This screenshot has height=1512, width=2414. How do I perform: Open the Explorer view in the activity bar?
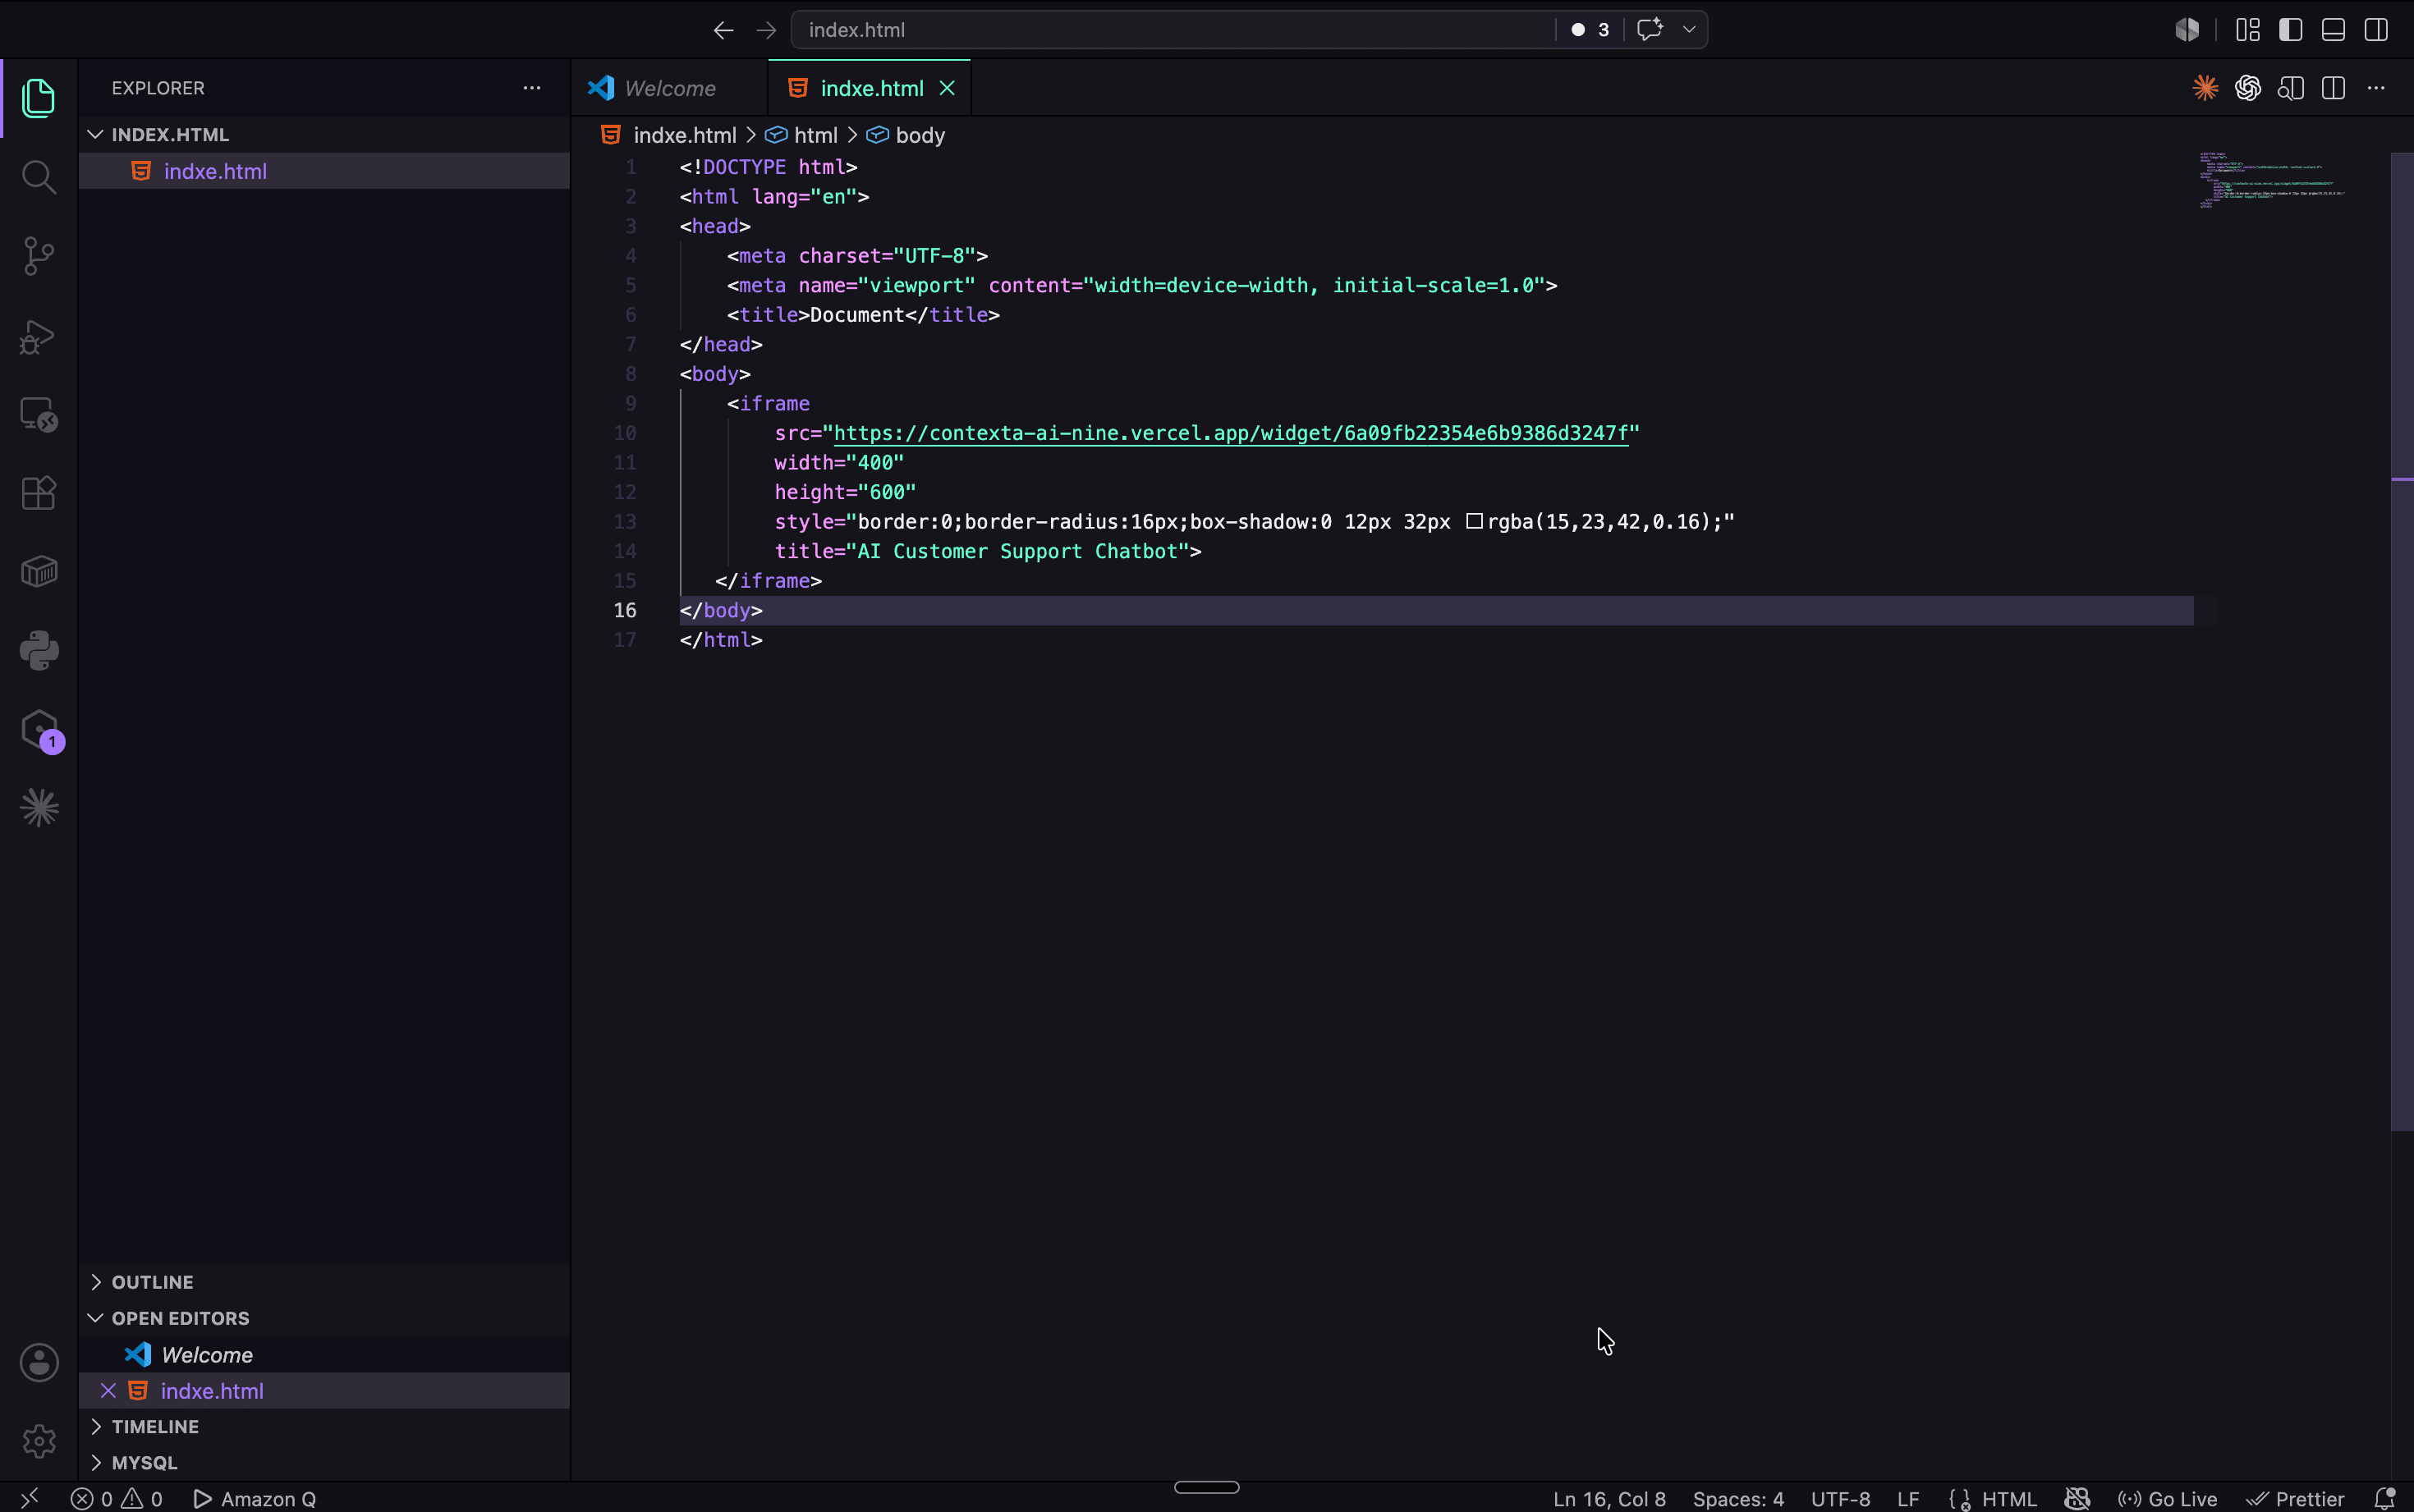click(39, 98)
